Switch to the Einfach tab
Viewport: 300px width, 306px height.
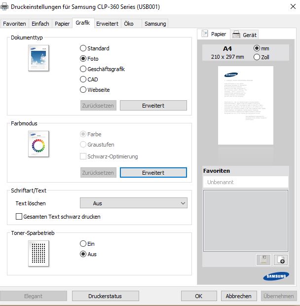point(40,24)
